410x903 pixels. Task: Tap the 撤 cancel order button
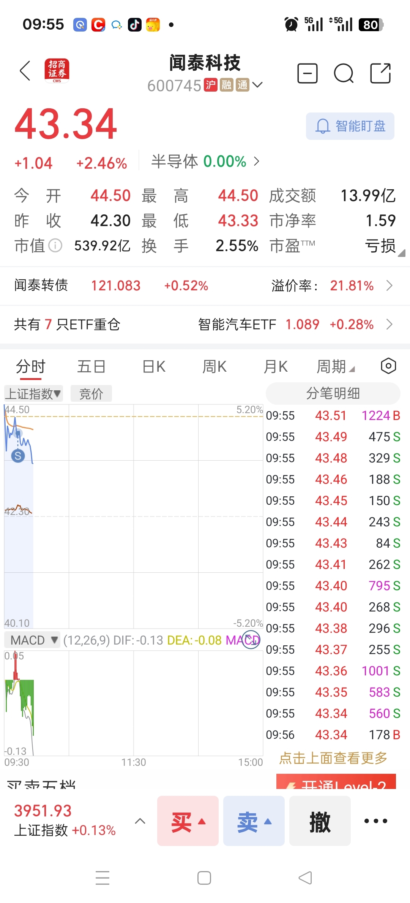(x=320, y=821)
